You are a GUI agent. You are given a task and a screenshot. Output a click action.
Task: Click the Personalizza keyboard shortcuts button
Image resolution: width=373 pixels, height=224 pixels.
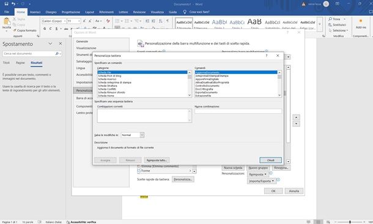point(183,179)
